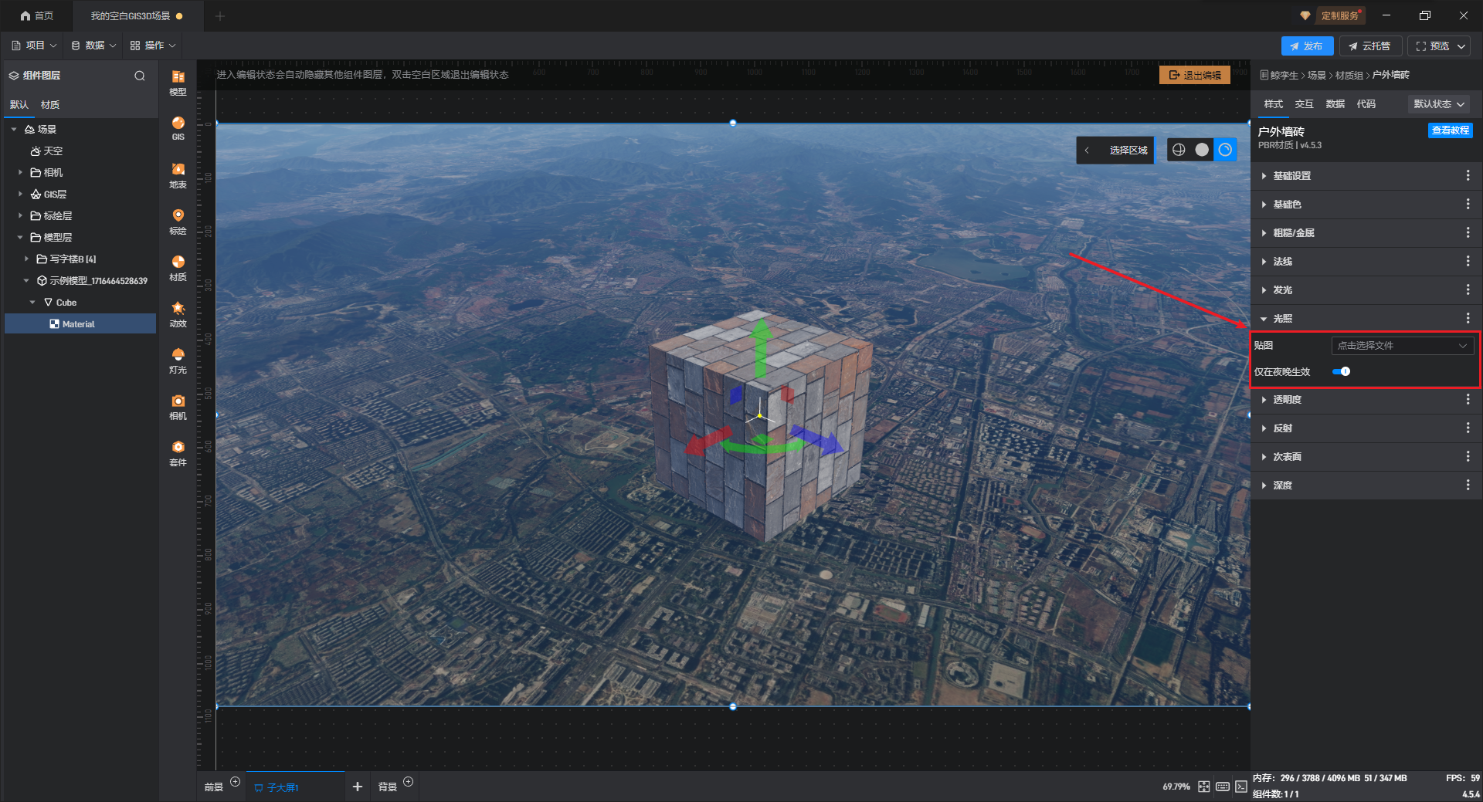This screenshot has height=802, width=1483.
Task: Select the Material tree item
Action: [x=80, y=324]
